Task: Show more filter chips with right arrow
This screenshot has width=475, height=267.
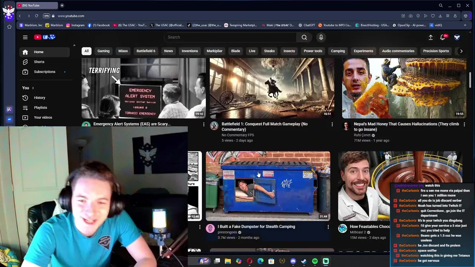Action: pyautogui.click(x=461, y=51)
